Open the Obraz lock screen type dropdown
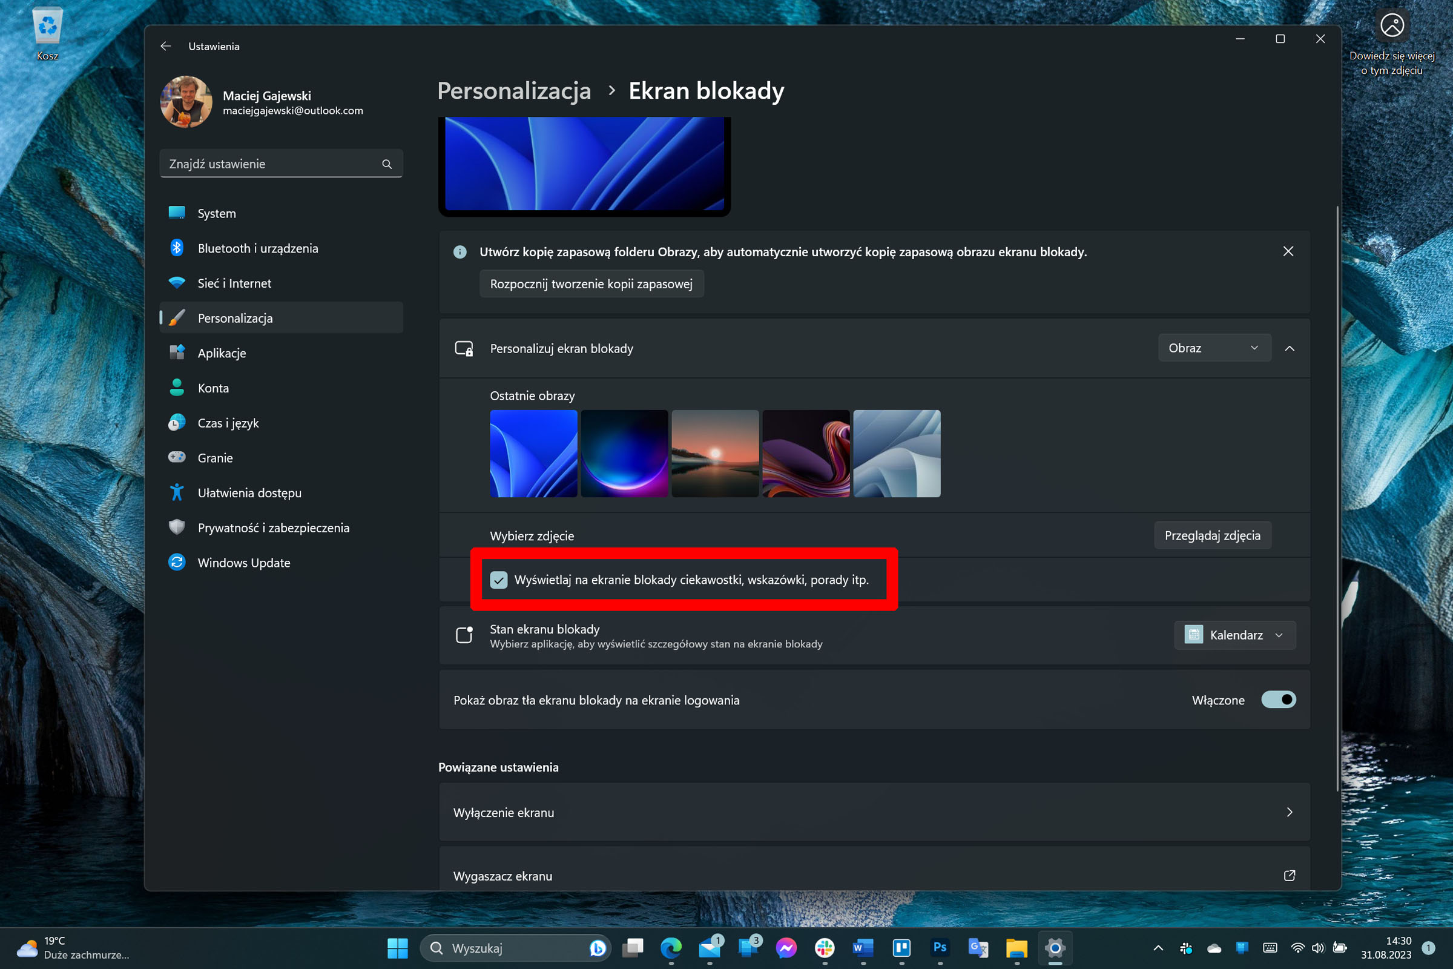Viewport: 1453px width, 969px height. pos(1214,348)
